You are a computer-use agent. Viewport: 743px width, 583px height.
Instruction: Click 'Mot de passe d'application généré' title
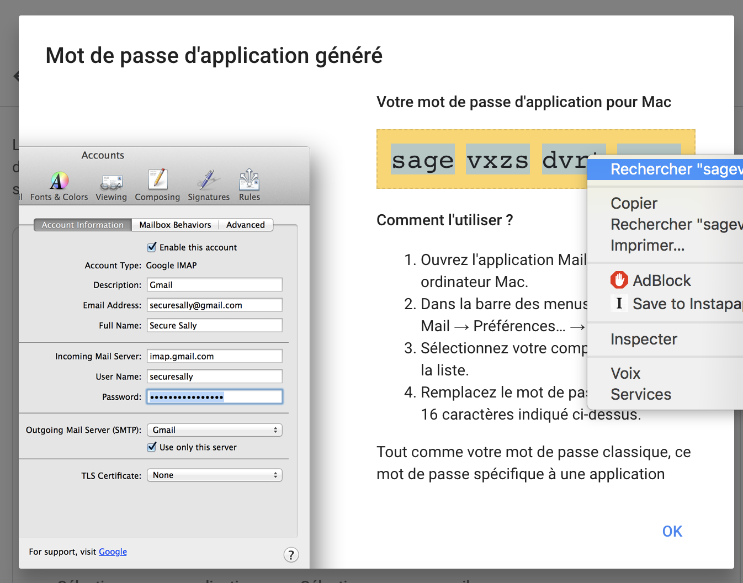point(214,56)
